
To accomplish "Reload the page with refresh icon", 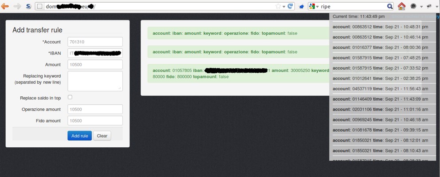I will click(x=290, y=6).
